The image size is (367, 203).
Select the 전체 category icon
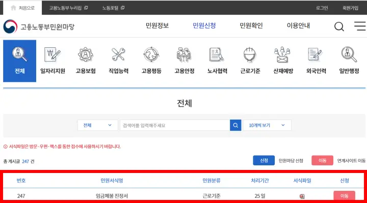click(20, 61)
